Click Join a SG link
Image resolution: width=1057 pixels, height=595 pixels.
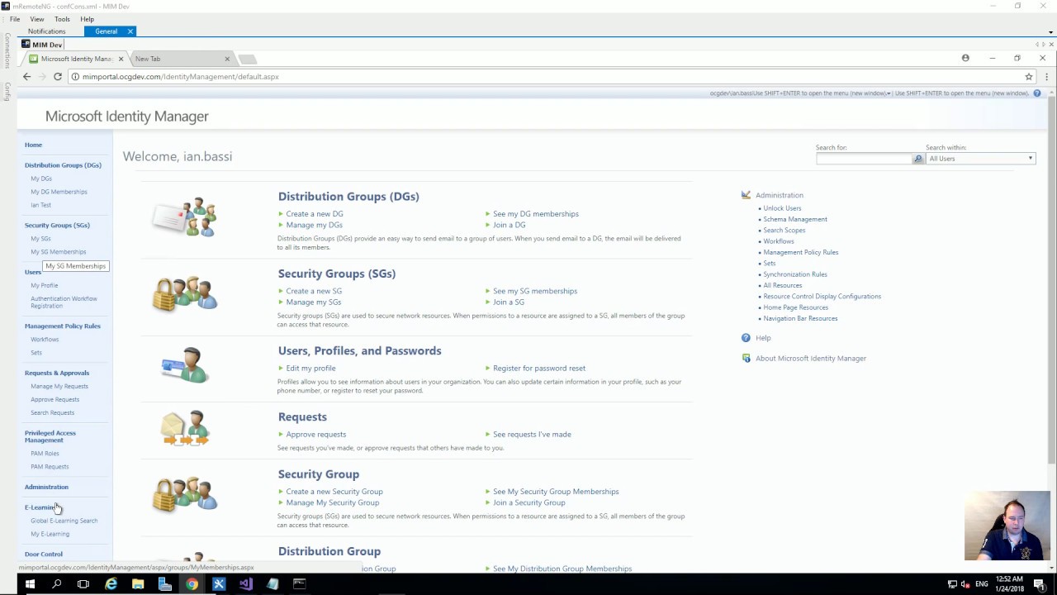(x=509, y=302)
